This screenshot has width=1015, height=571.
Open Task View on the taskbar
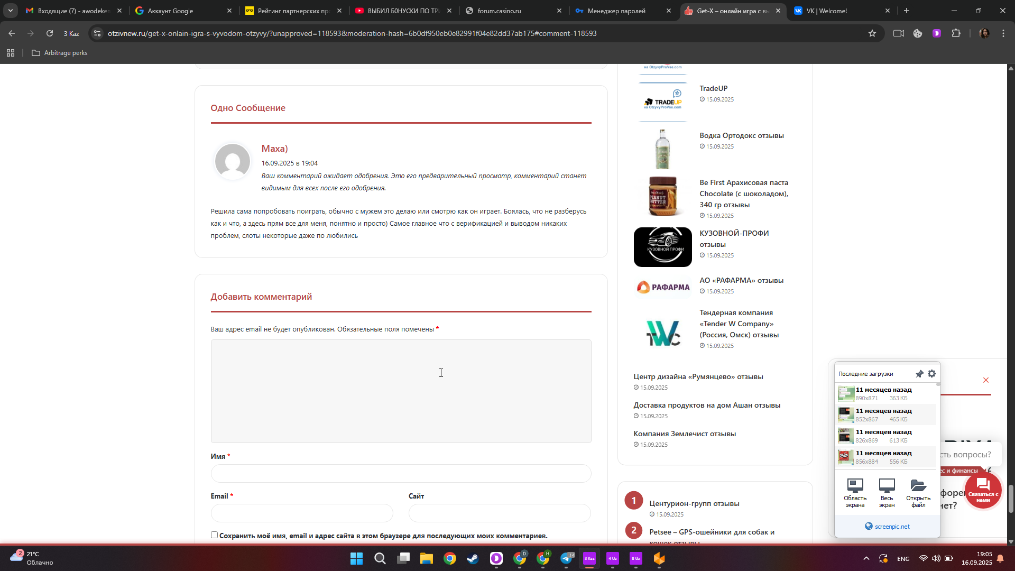(403, 558)
